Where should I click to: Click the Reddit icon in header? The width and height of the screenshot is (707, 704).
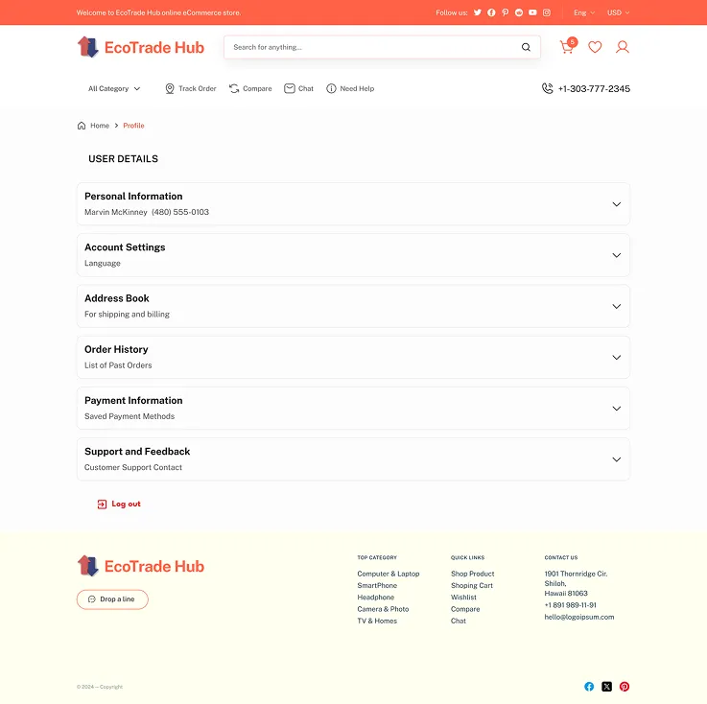[x=519, y=12]
